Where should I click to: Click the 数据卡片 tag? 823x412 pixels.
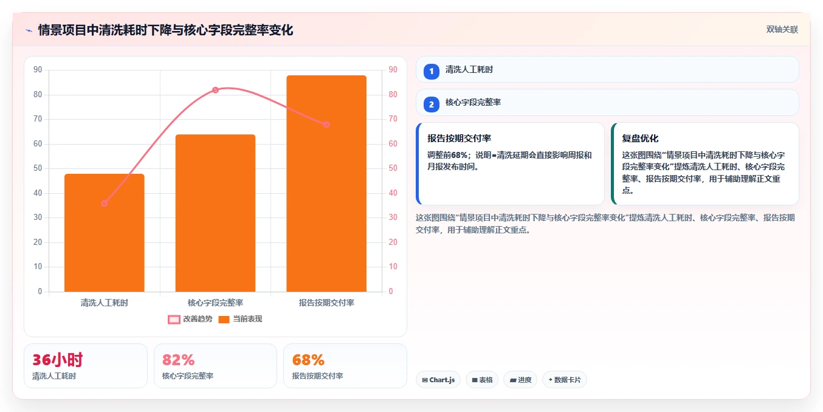click(565, 380)
